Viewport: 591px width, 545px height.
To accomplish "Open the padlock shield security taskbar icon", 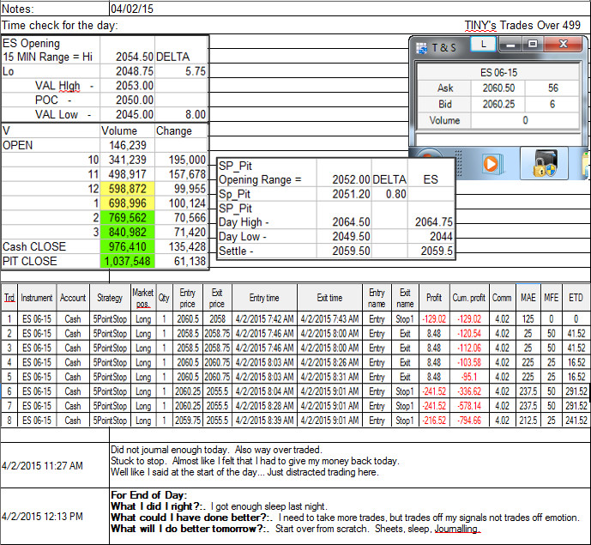I will pyautogui.click(x=545, y=164).
